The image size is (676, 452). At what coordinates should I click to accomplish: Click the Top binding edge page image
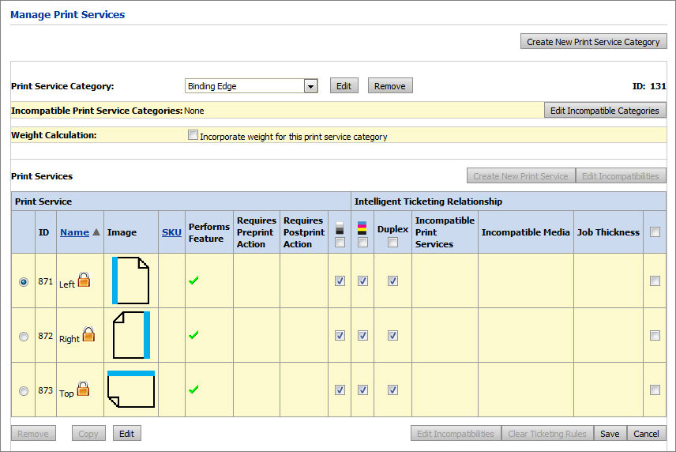130,390
